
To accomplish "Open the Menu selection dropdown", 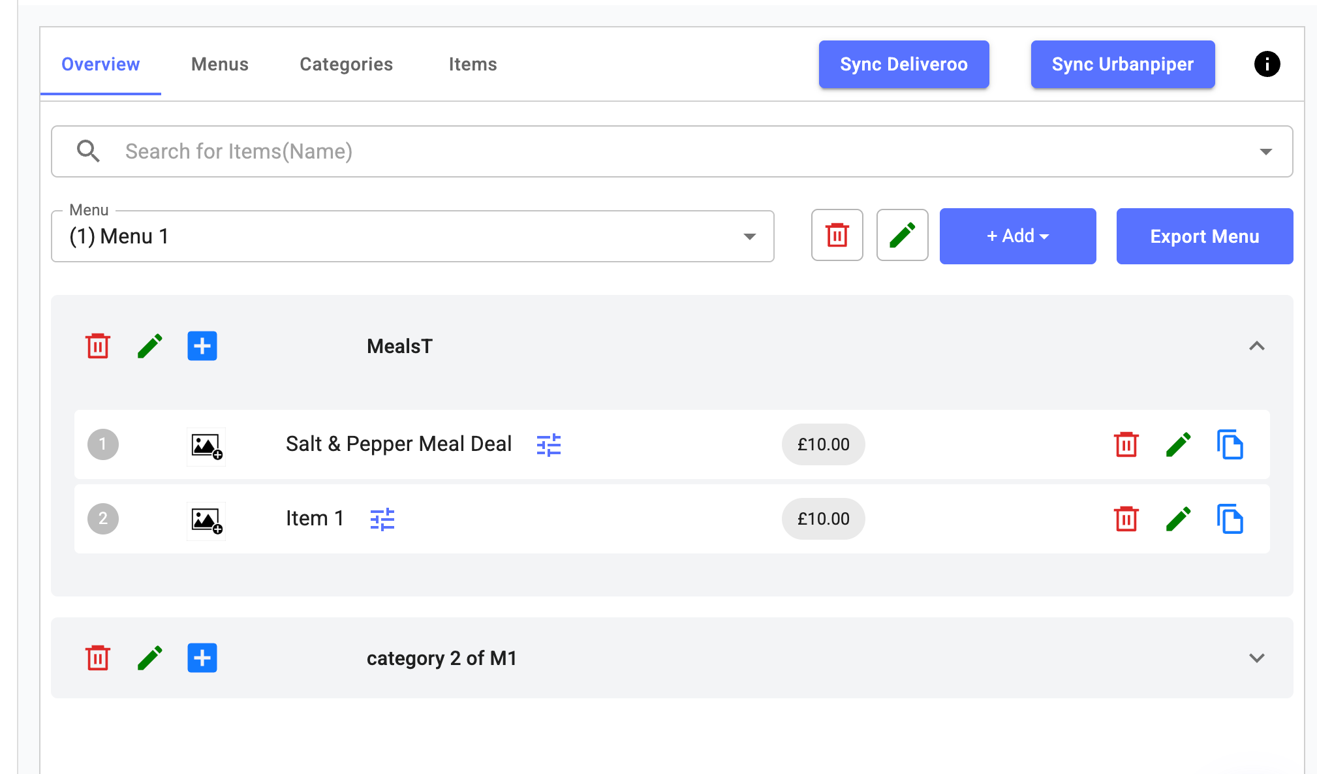I will coord(412,236).
